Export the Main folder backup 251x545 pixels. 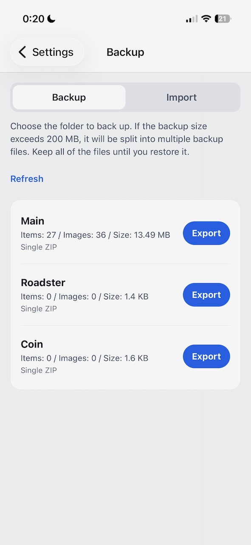[206, 233]
